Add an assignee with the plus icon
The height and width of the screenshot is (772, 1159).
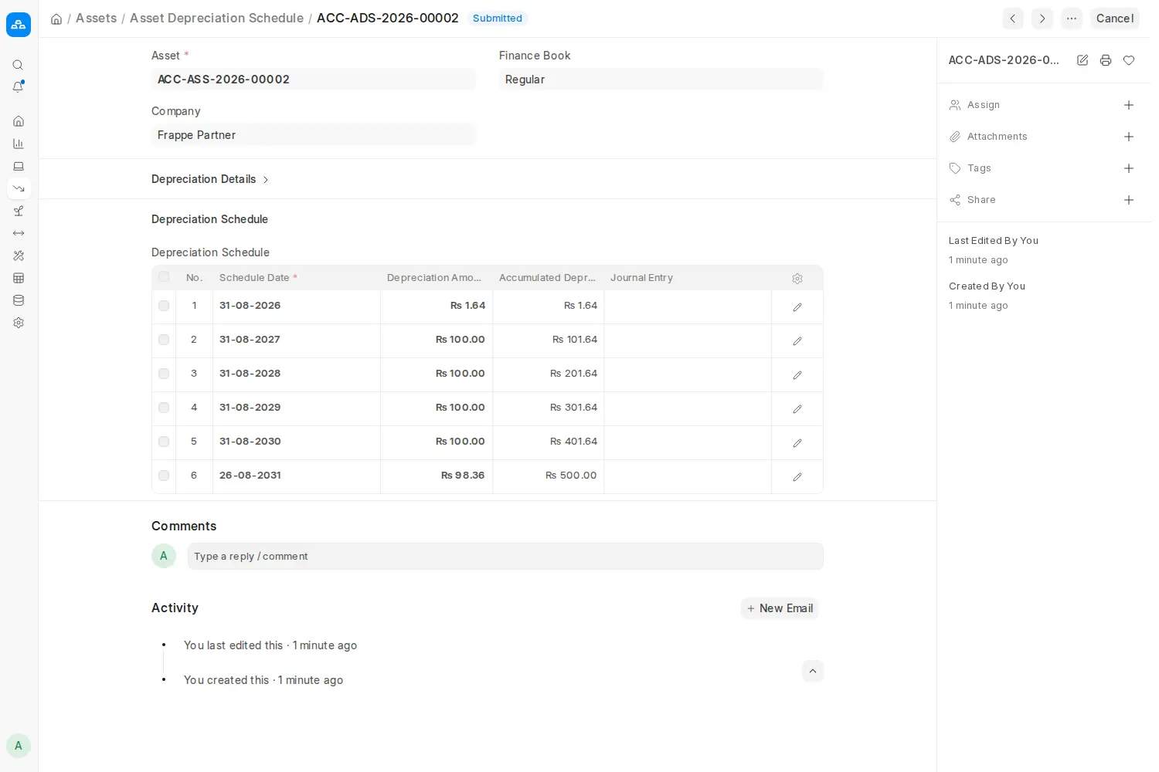[1129, 105]
